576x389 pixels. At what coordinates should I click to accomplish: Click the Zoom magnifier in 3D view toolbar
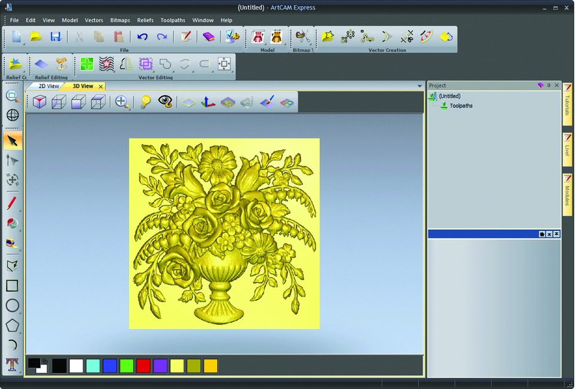point(122,102)
